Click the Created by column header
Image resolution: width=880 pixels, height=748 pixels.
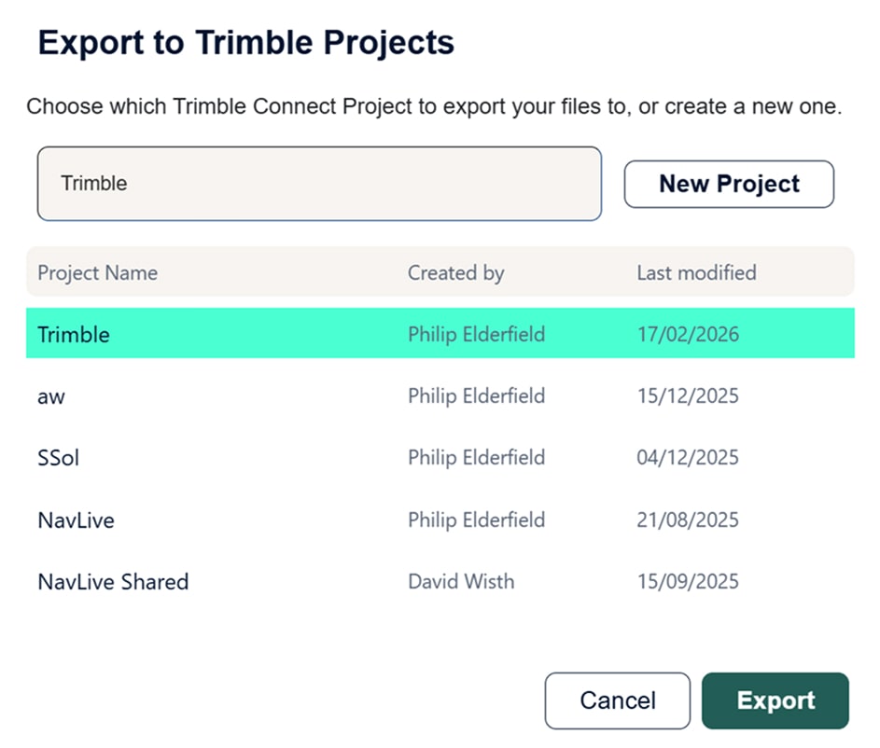coord(455,273)
